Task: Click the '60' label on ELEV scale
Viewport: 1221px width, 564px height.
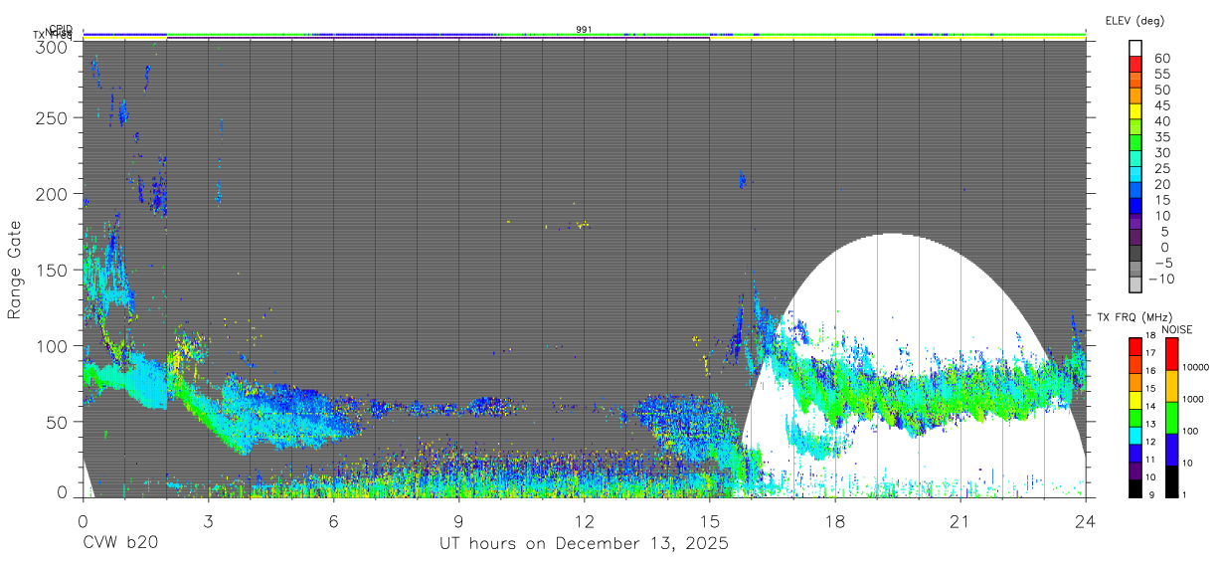Action: point(1161,58)
